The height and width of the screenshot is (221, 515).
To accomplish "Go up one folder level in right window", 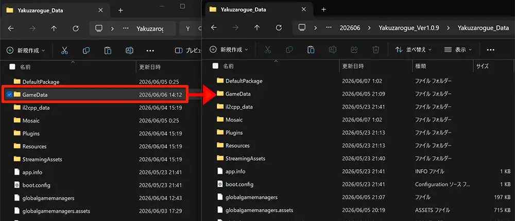I will (257, 28).
